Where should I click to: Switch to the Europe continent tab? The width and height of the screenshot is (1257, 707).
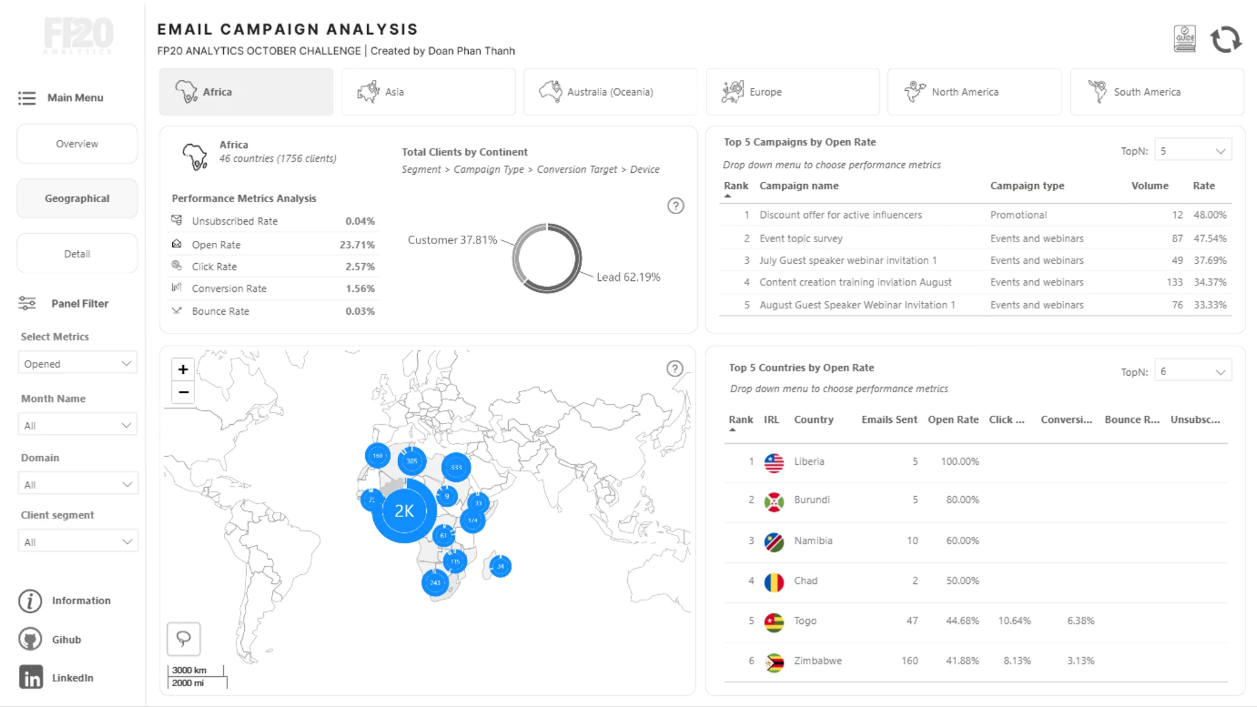click(792, 92)
